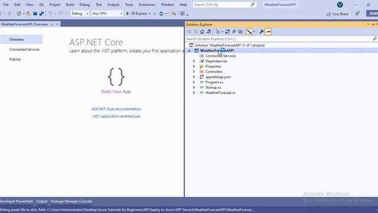Screen dimensions: 378x213
Task: Open the Debug menu
Action: pyautogui.click(x=84, y=5)
